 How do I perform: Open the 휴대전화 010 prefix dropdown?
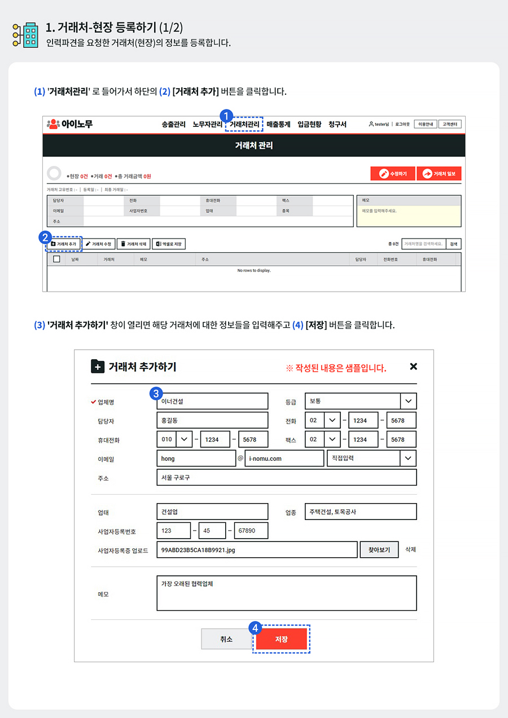pyautogui.click(x=174, y=440)
